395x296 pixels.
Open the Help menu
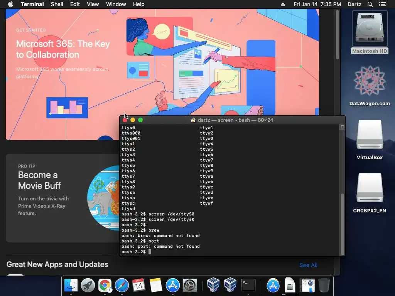(138, 4)
